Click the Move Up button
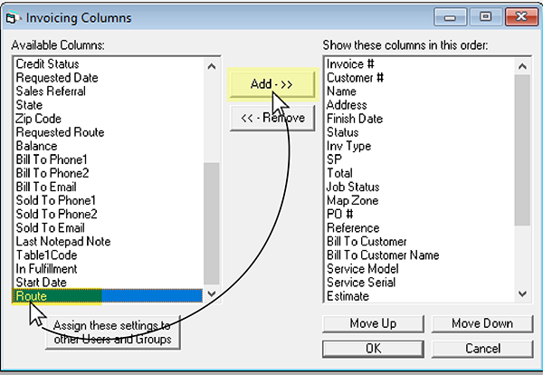 pyautogui.click(x=373, y=323)
